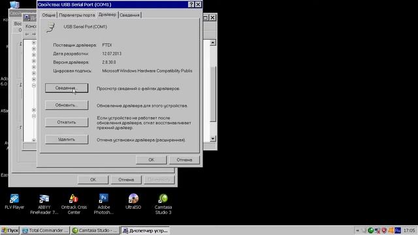Open the Консоль menu in Device Manager
418x235 pixels.
click(x=31, y=26)
